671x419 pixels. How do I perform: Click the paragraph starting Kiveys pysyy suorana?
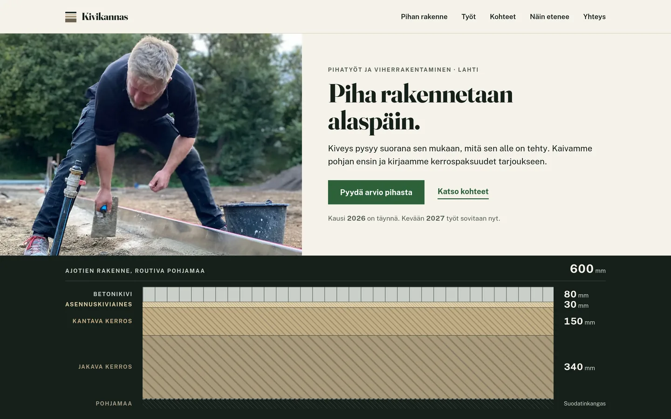460,155
